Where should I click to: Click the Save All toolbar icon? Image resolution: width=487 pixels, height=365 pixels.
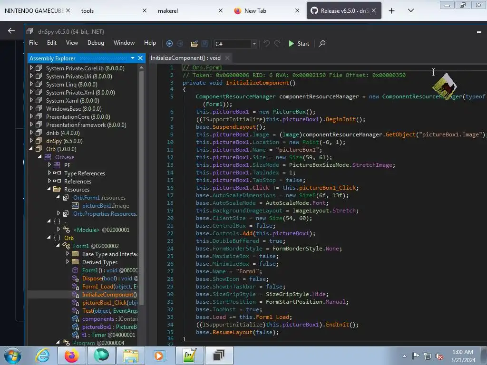(205, 43)
